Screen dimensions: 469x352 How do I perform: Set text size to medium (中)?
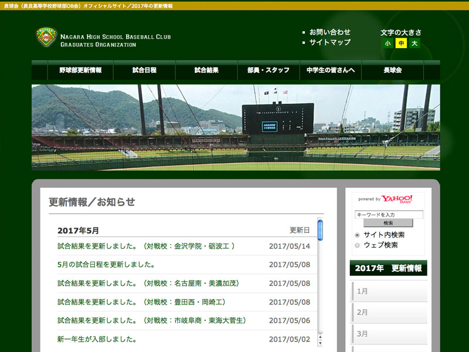401,43
